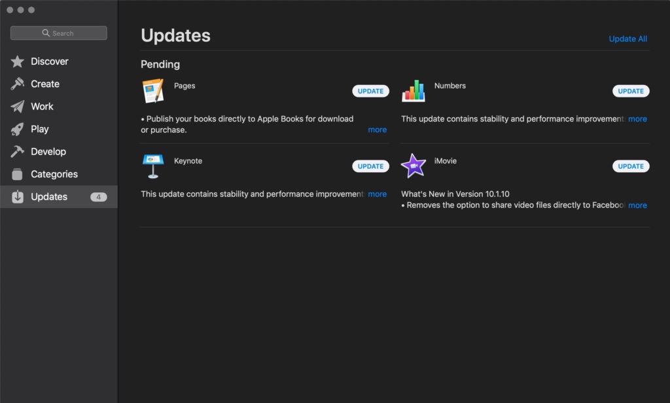Image resolution: width=670 pixels, height=403 pixels.
Task: Expand more details for Pages update
Action: click(x=377, y=130)
